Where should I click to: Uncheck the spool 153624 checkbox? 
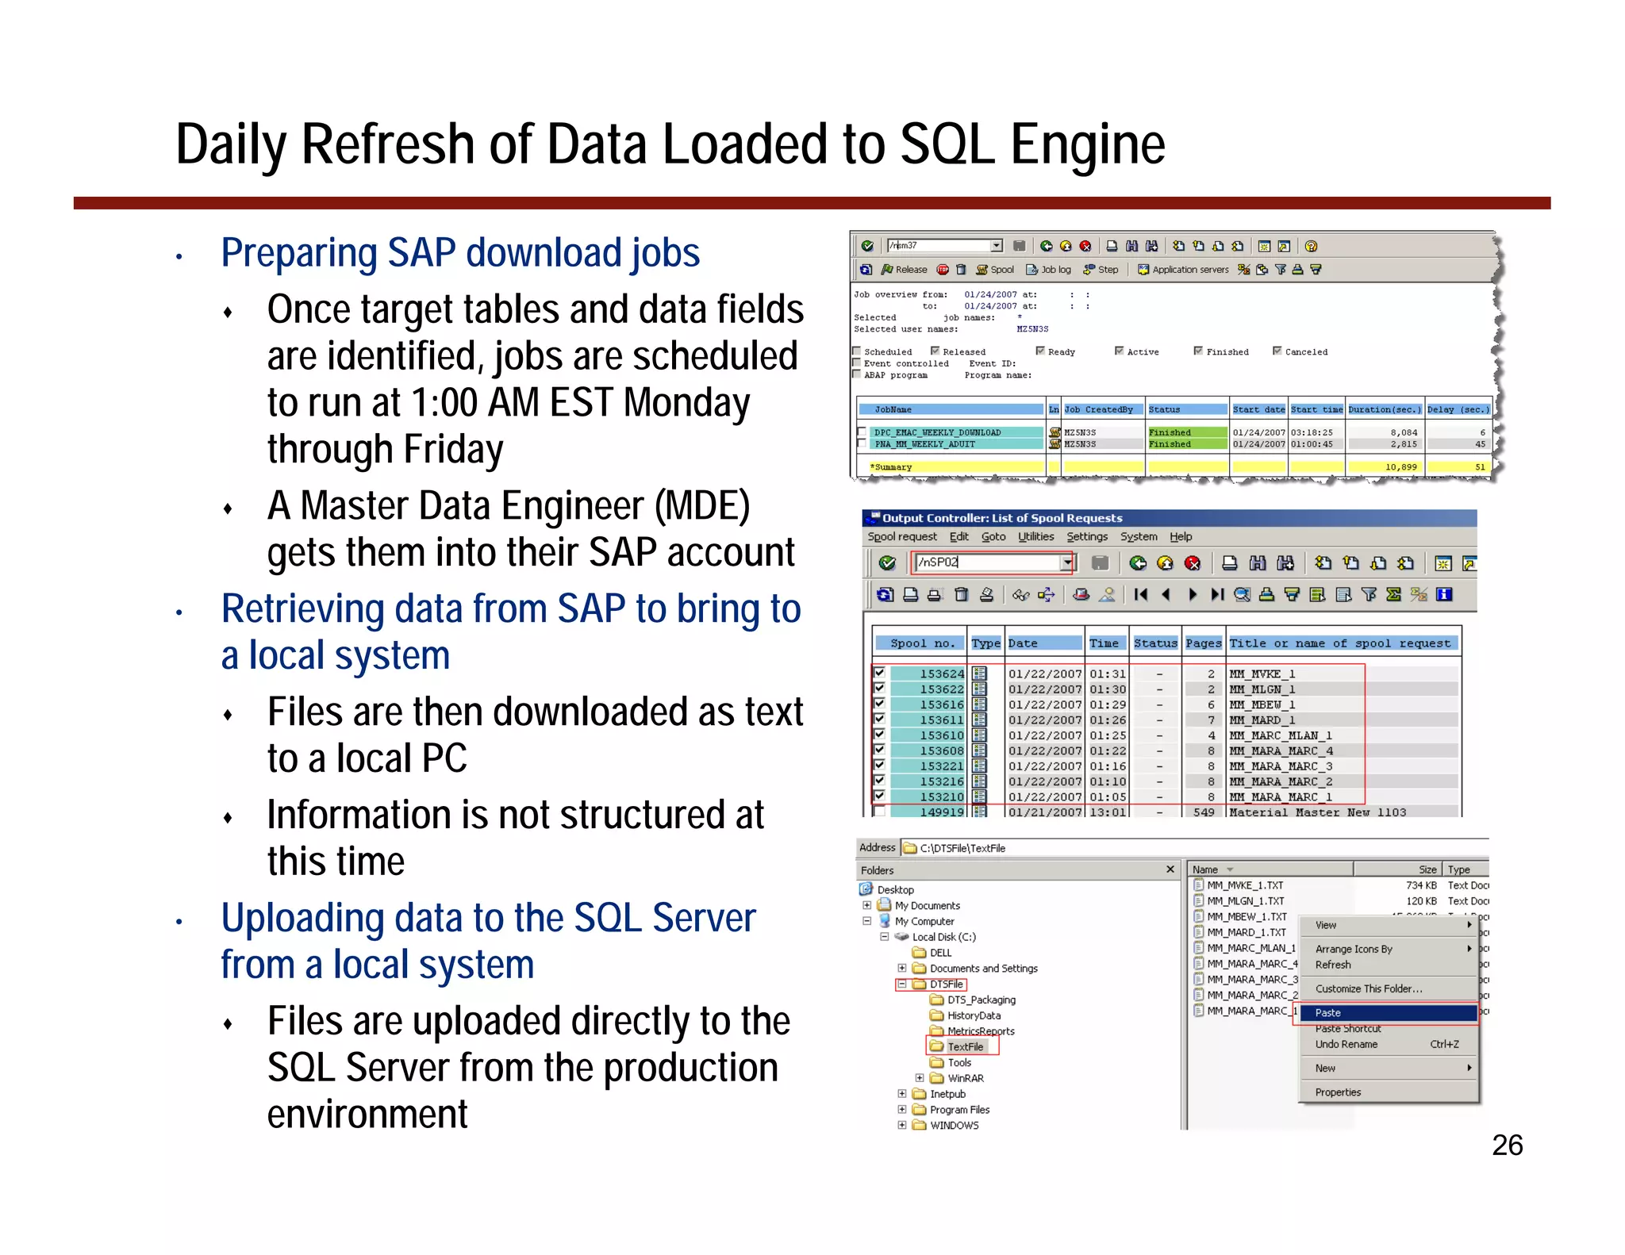[x=879, y=673]
